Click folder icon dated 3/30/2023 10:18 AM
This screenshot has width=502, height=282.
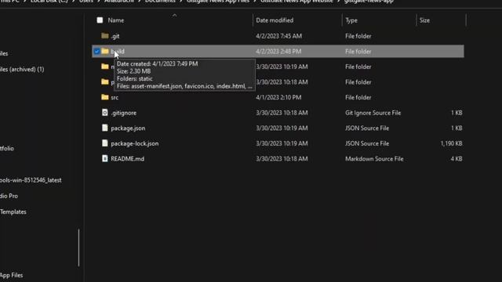(104, 81)
